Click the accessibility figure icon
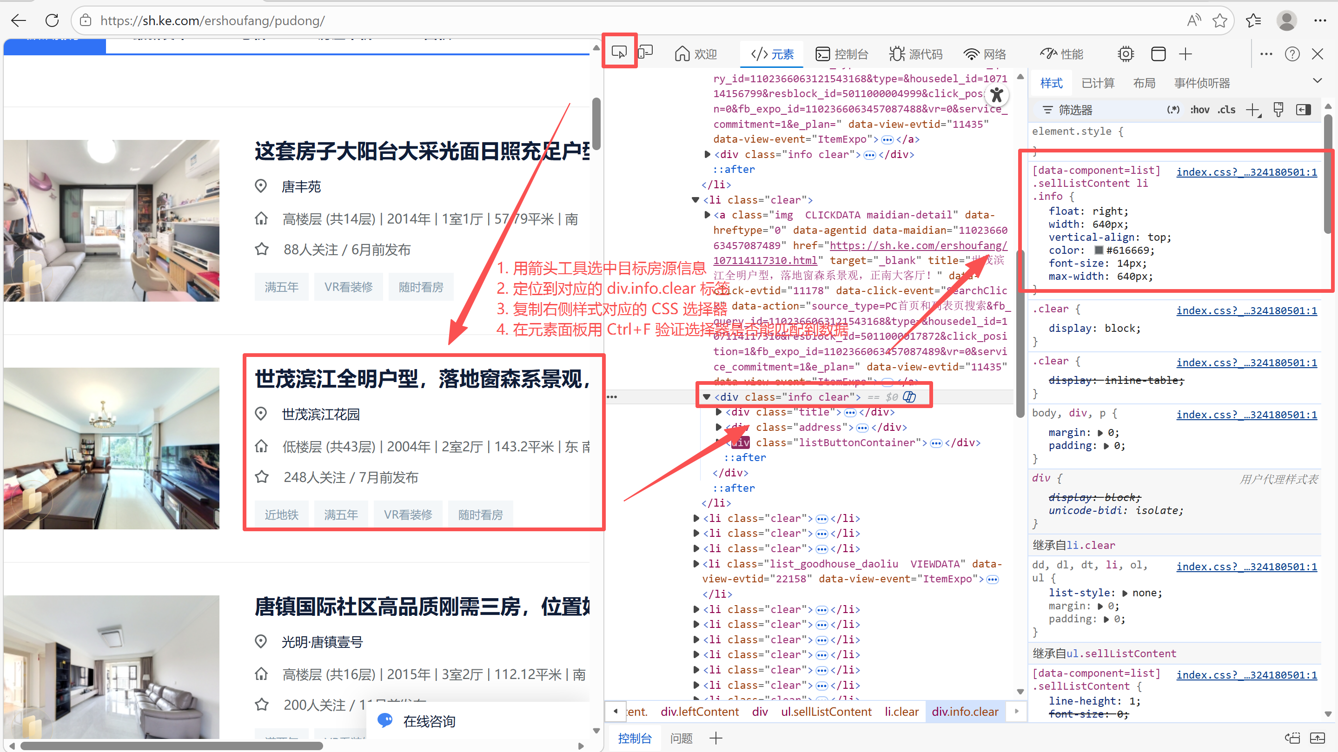 996,95
